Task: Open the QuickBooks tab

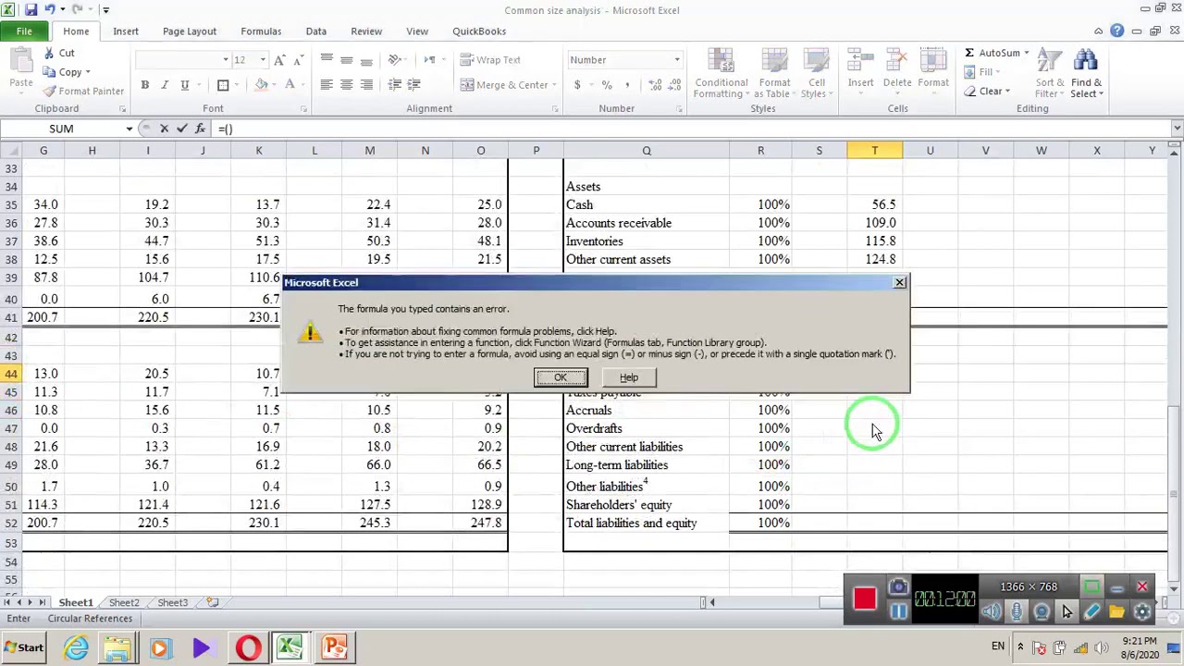Action: (479, 31)
